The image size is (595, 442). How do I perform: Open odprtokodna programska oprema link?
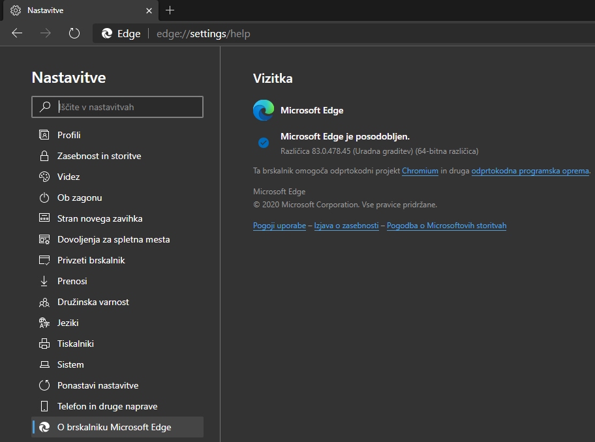coord(530,171)
